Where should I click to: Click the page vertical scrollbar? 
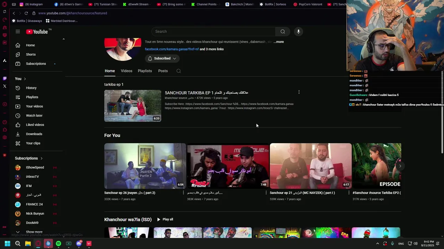tap(442, 112)
